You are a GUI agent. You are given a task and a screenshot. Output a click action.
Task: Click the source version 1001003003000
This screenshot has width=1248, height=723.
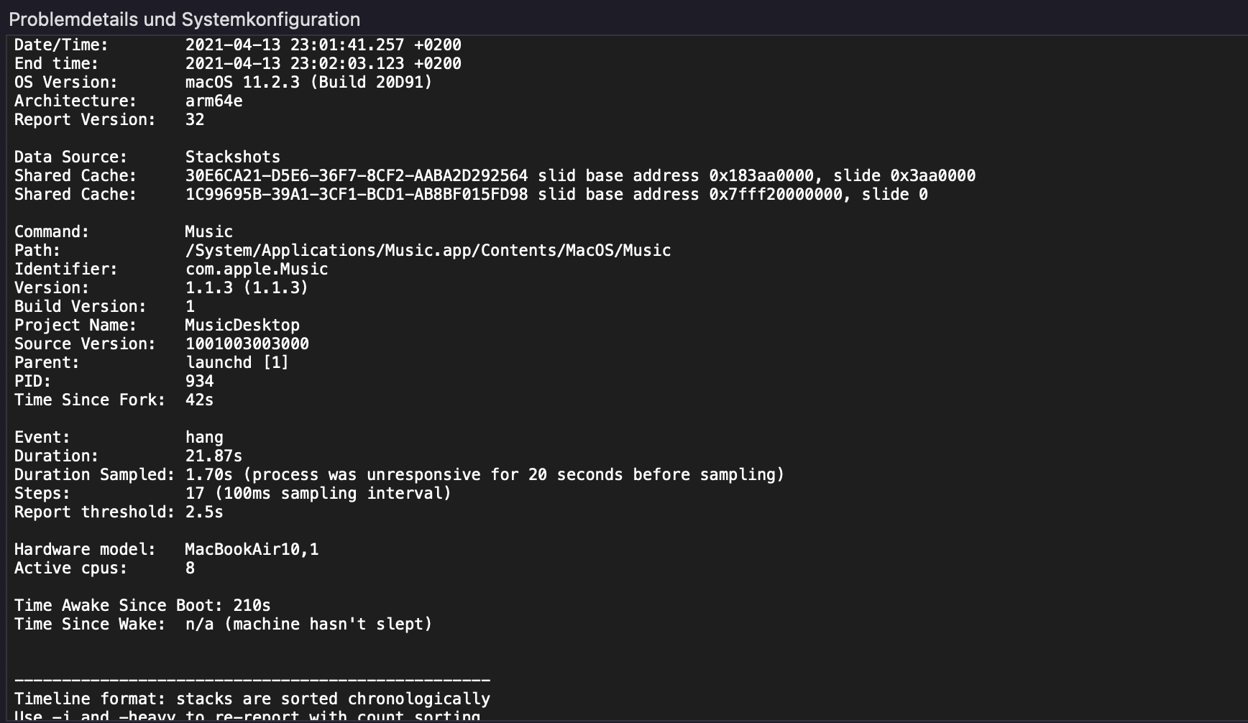pyautogui.click(x=247, y=344)
